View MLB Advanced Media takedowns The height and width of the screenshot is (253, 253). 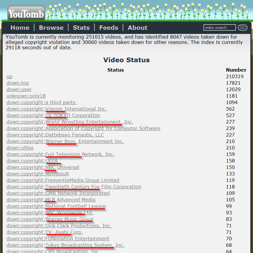coord(51,200)
